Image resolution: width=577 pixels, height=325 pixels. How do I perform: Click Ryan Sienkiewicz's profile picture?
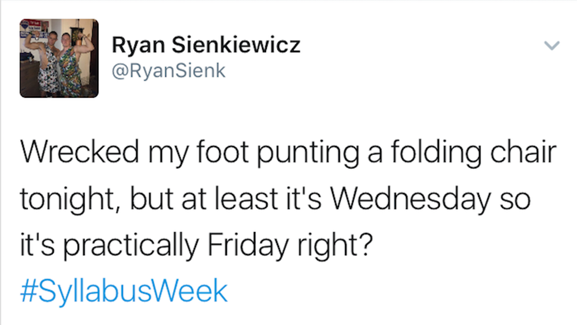pos(59,58)
